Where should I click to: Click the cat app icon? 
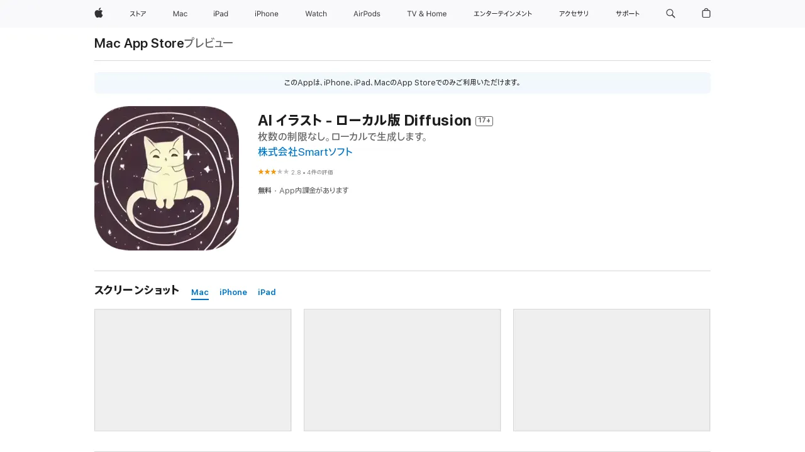point(167,178)
